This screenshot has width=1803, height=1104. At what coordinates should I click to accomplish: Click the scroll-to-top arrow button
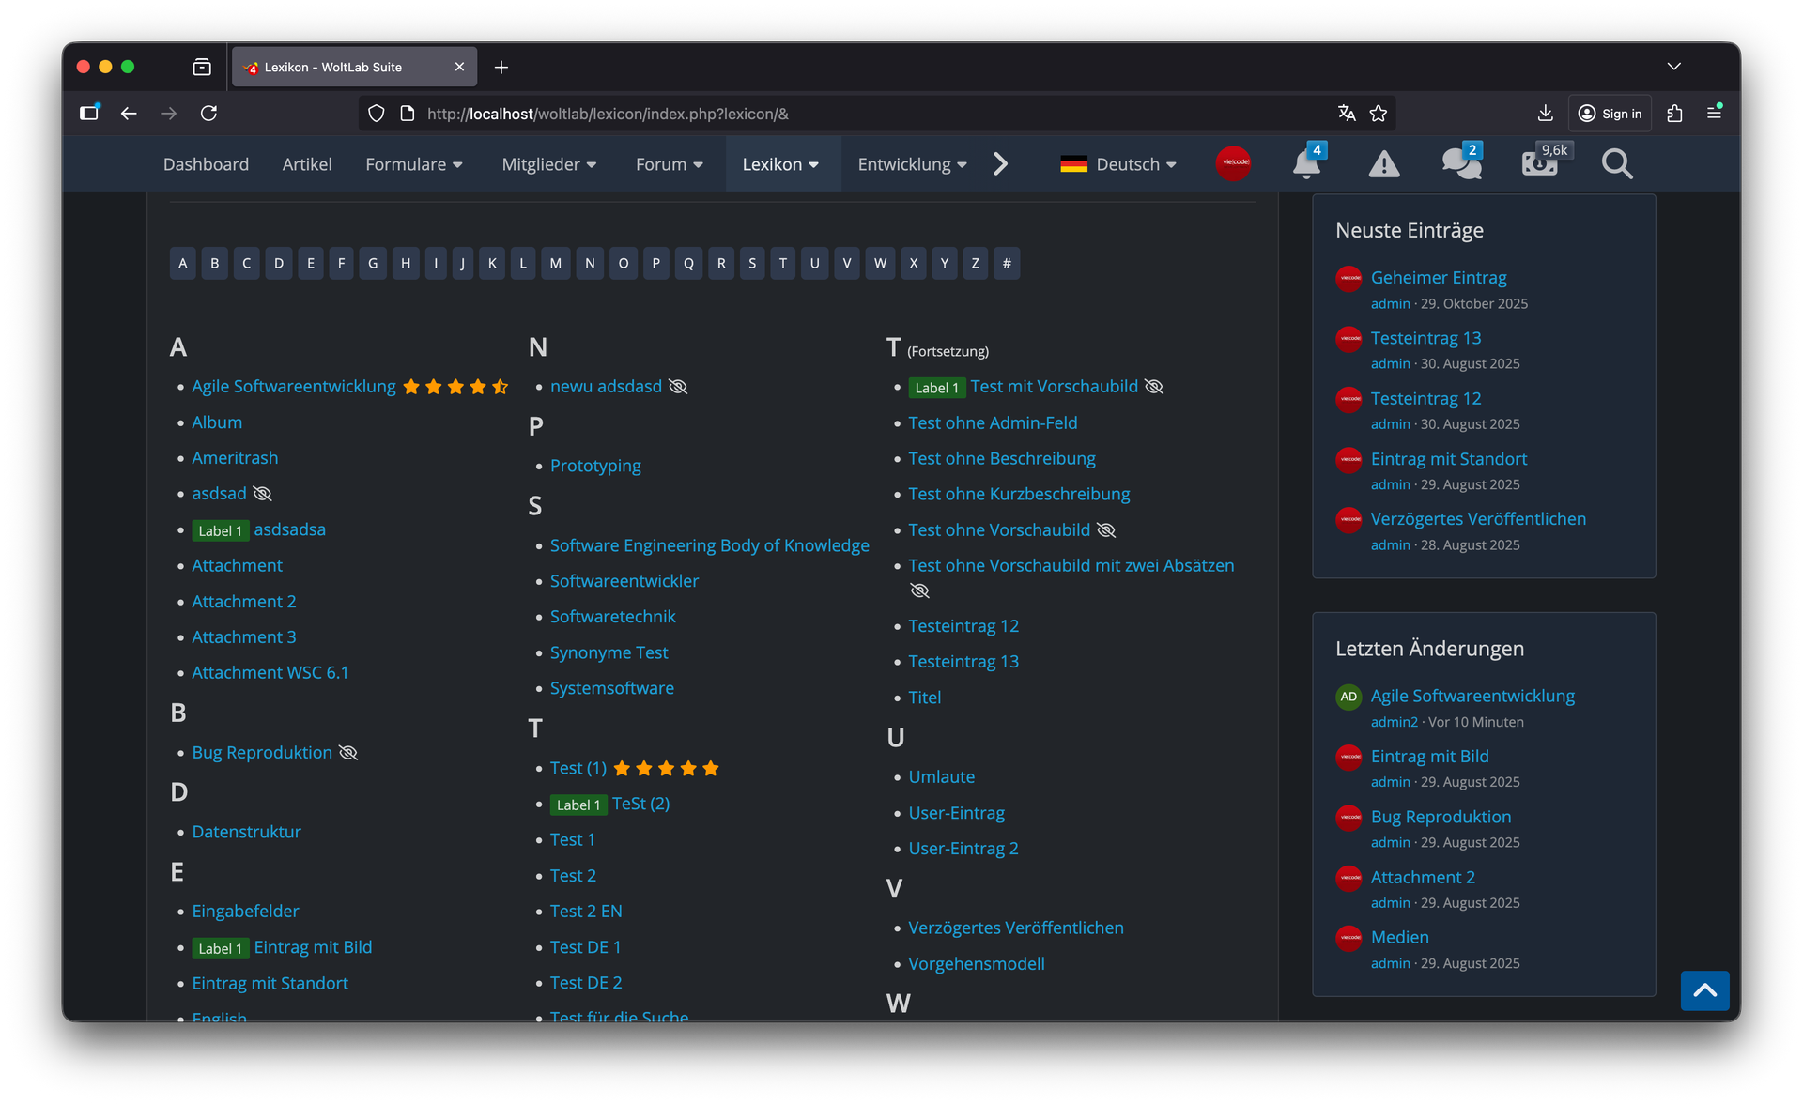[x=1704, y=990]
